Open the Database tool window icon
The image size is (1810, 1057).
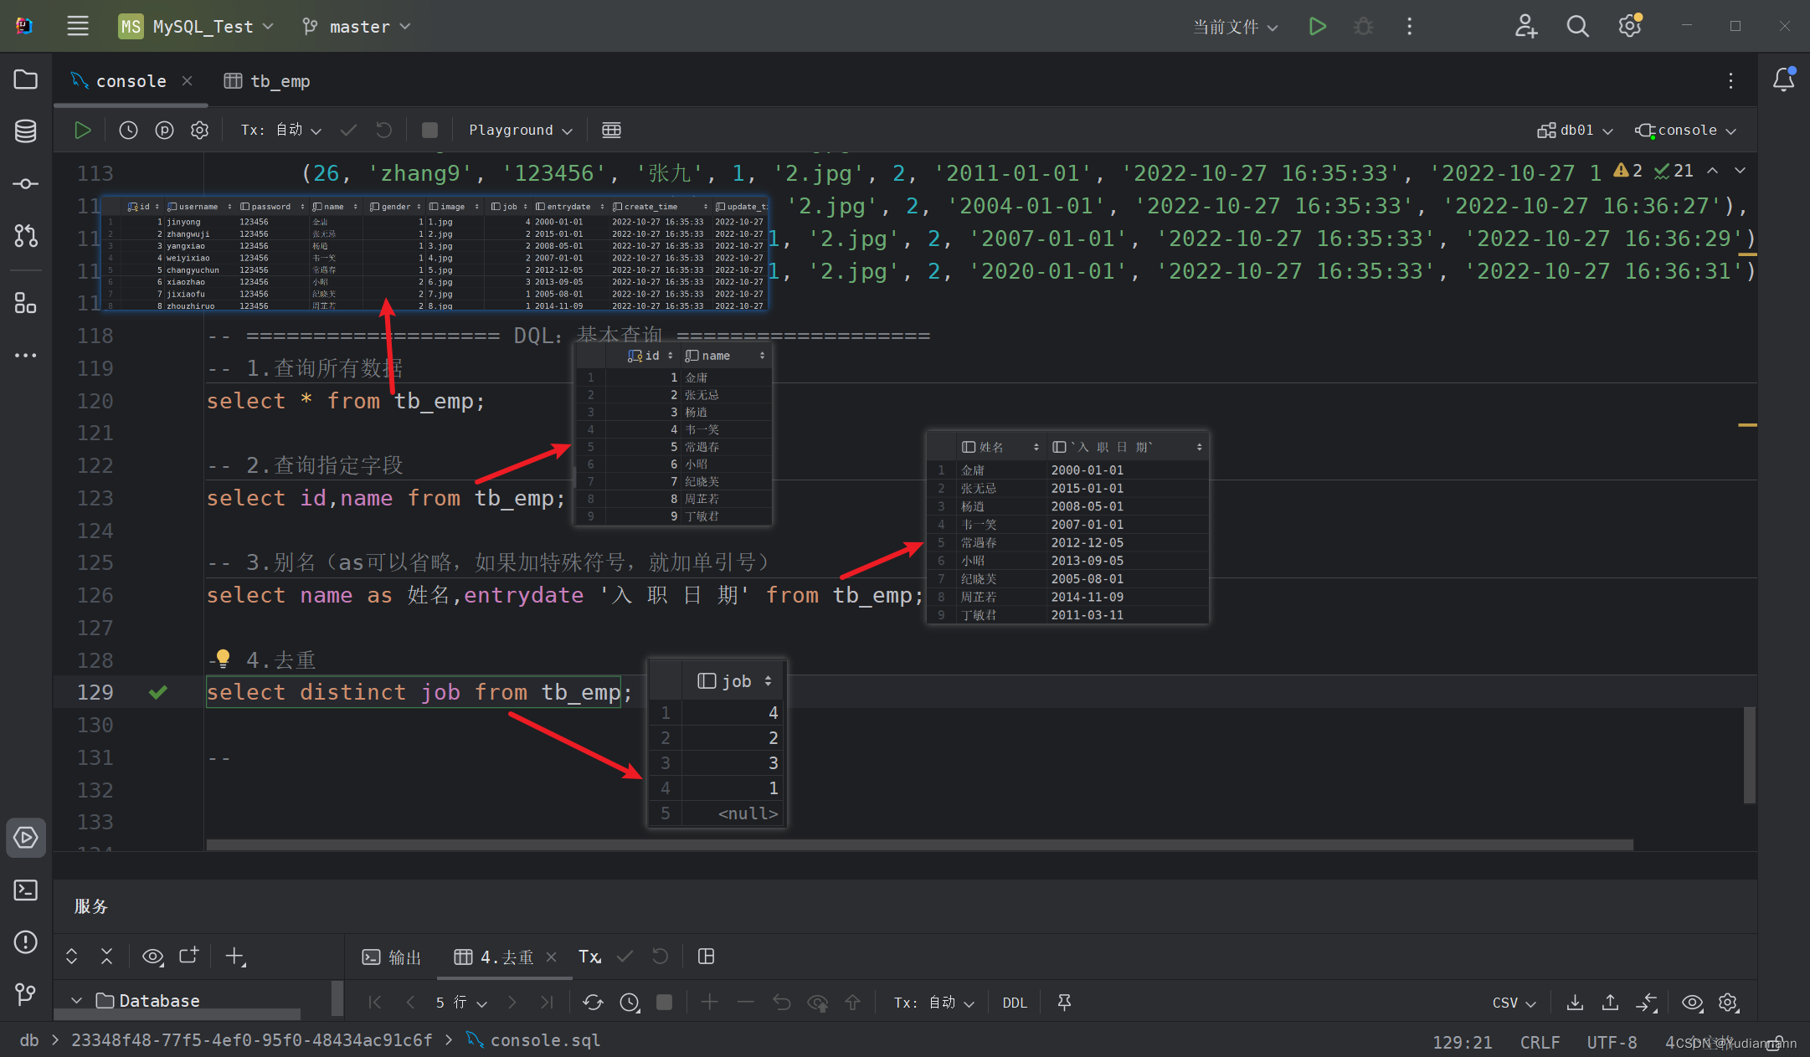(25, 131)
